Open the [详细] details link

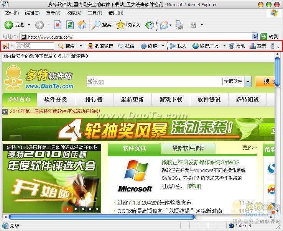click(x=194, y=186)
